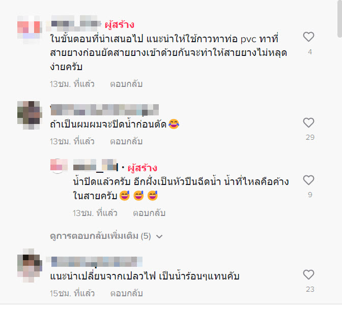Open last commenter's profile avatar

[x=30, y=266]
